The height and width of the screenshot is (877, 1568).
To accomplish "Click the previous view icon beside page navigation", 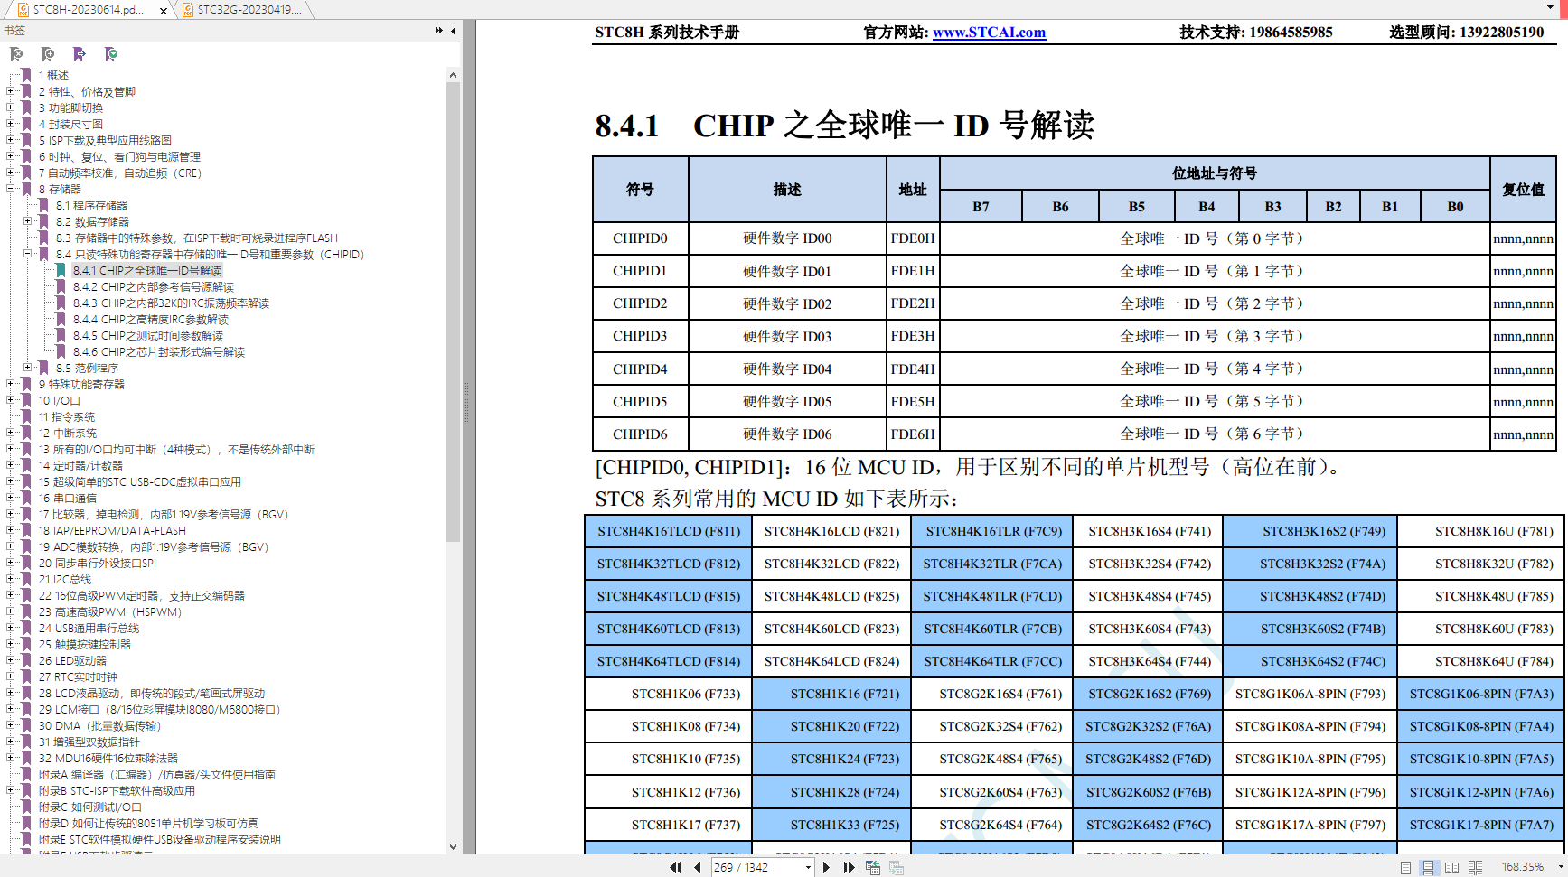I will 873,867.
